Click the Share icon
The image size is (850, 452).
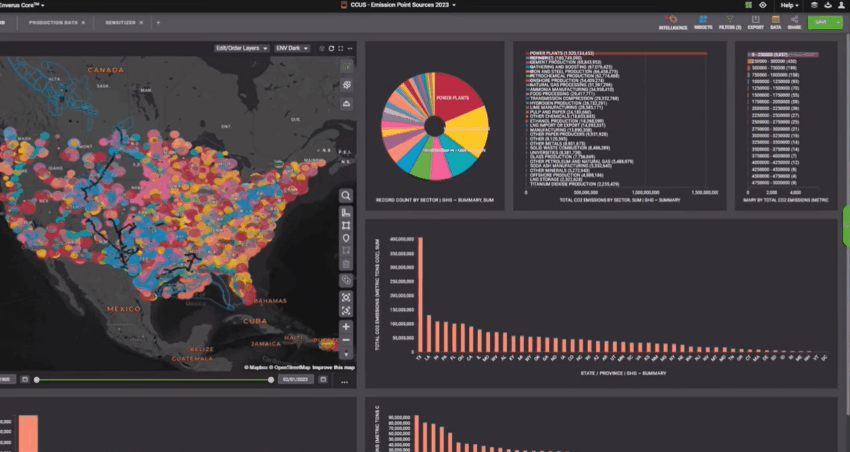point(794,22)
